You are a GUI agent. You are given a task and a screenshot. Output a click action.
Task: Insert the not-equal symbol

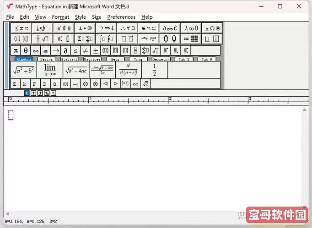click(86, 51)
